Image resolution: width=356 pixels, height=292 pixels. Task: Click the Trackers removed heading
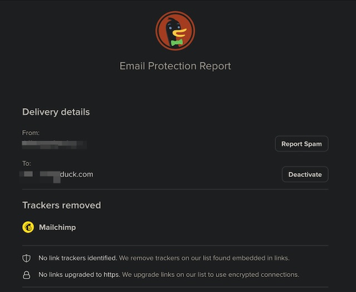[61, 205]
